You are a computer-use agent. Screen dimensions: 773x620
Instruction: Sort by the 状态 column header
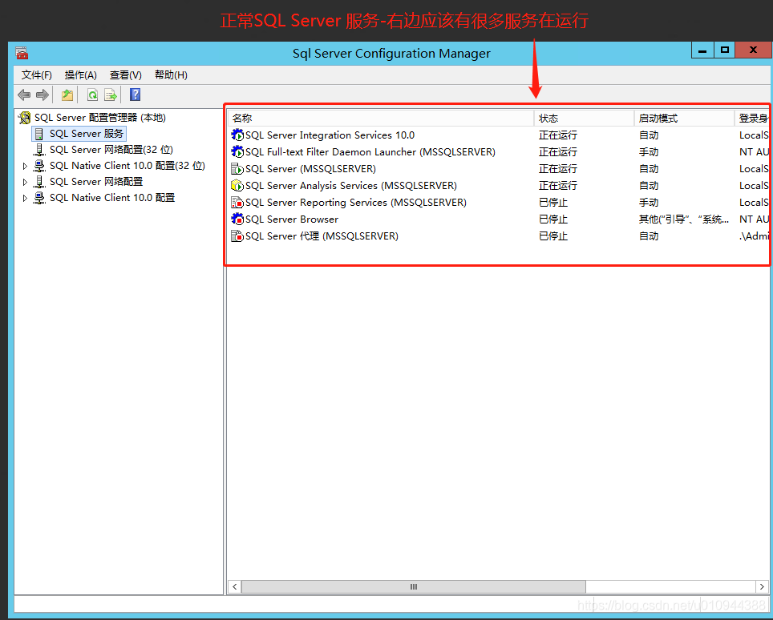(x=585, y=119)
